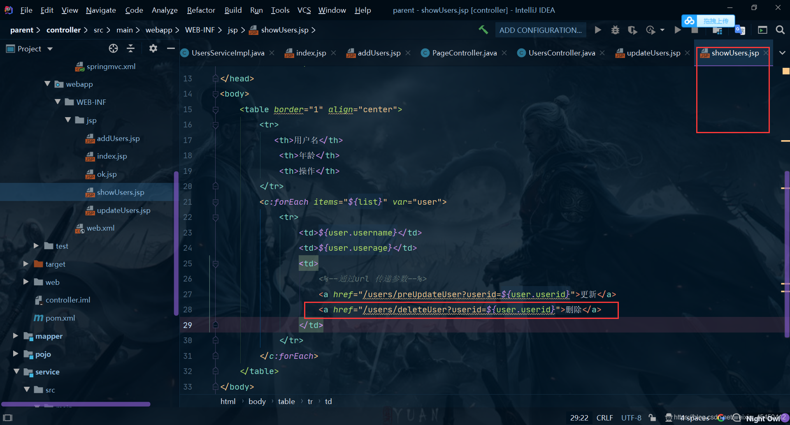Collapse the jsp folder arrow
Image resolution: width=790 pixels, height=425 pixels.
point(68,120)
